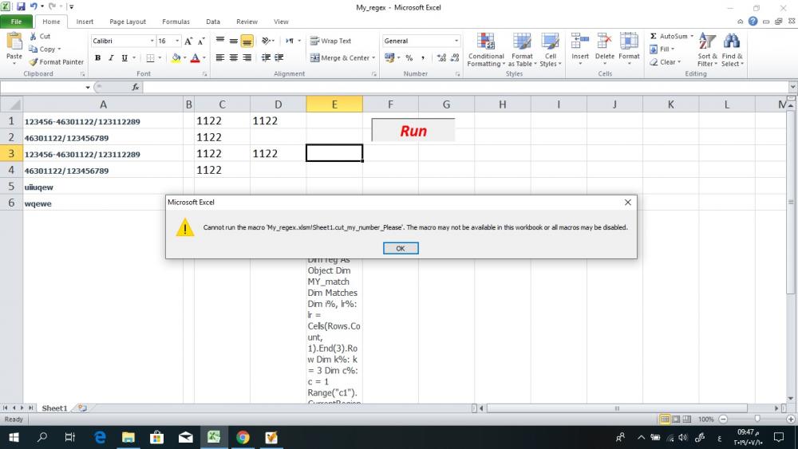Click the Name Box input field
798x449 pixels.
43,87
